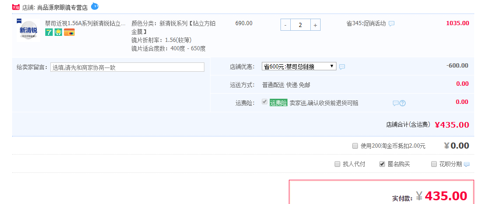Click the 颜色分类 新清锐系列 attribute text
Image resolution: width=497 pixels, height=204 pixels.
pos(174,27)
